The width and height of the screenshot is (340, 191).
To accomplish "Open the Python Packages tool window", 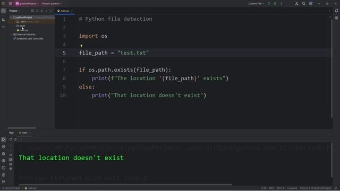I will coord(4,153).
